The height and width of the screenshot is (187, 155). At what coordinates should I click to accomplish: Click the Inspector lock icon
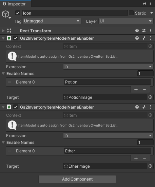144,3
